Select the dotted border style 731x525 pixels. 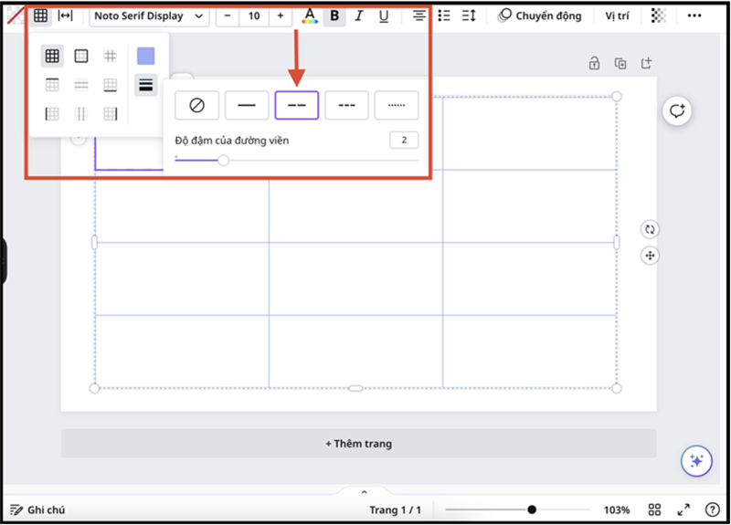pos(396,105)
